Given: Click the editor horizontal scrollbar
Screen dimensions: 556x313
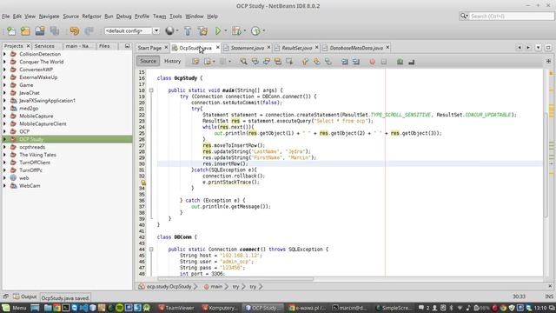Looking at the screenshot, I should click(x=235, y=279).
